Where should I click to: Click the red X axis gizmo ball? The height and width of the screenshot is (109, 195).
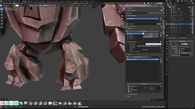[x=122, y=11]
